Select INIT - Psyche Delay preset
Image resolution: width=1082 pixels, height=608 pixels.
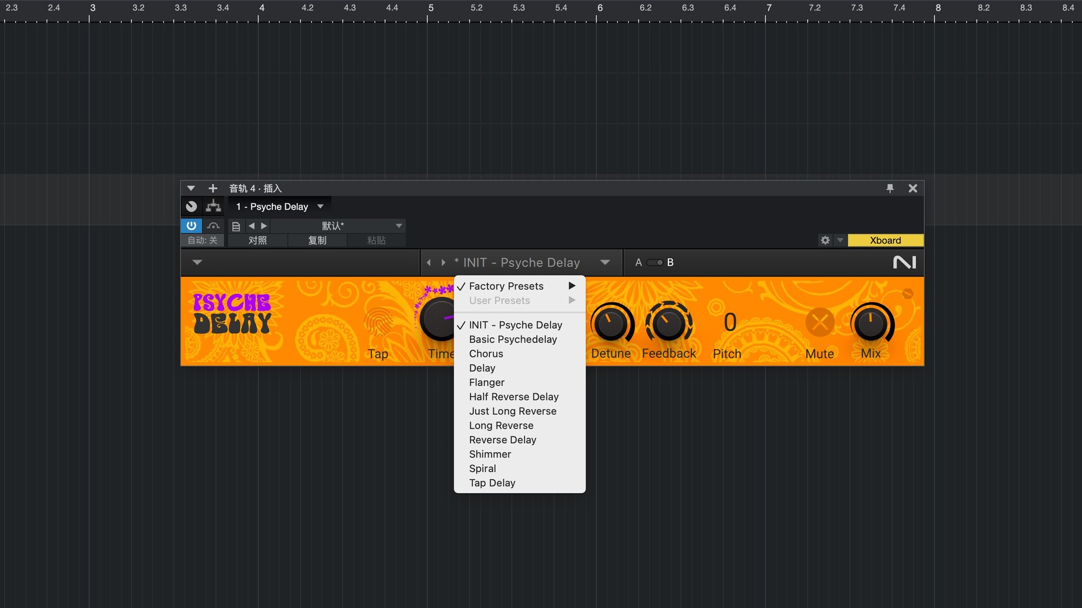(x=520, y=325)
